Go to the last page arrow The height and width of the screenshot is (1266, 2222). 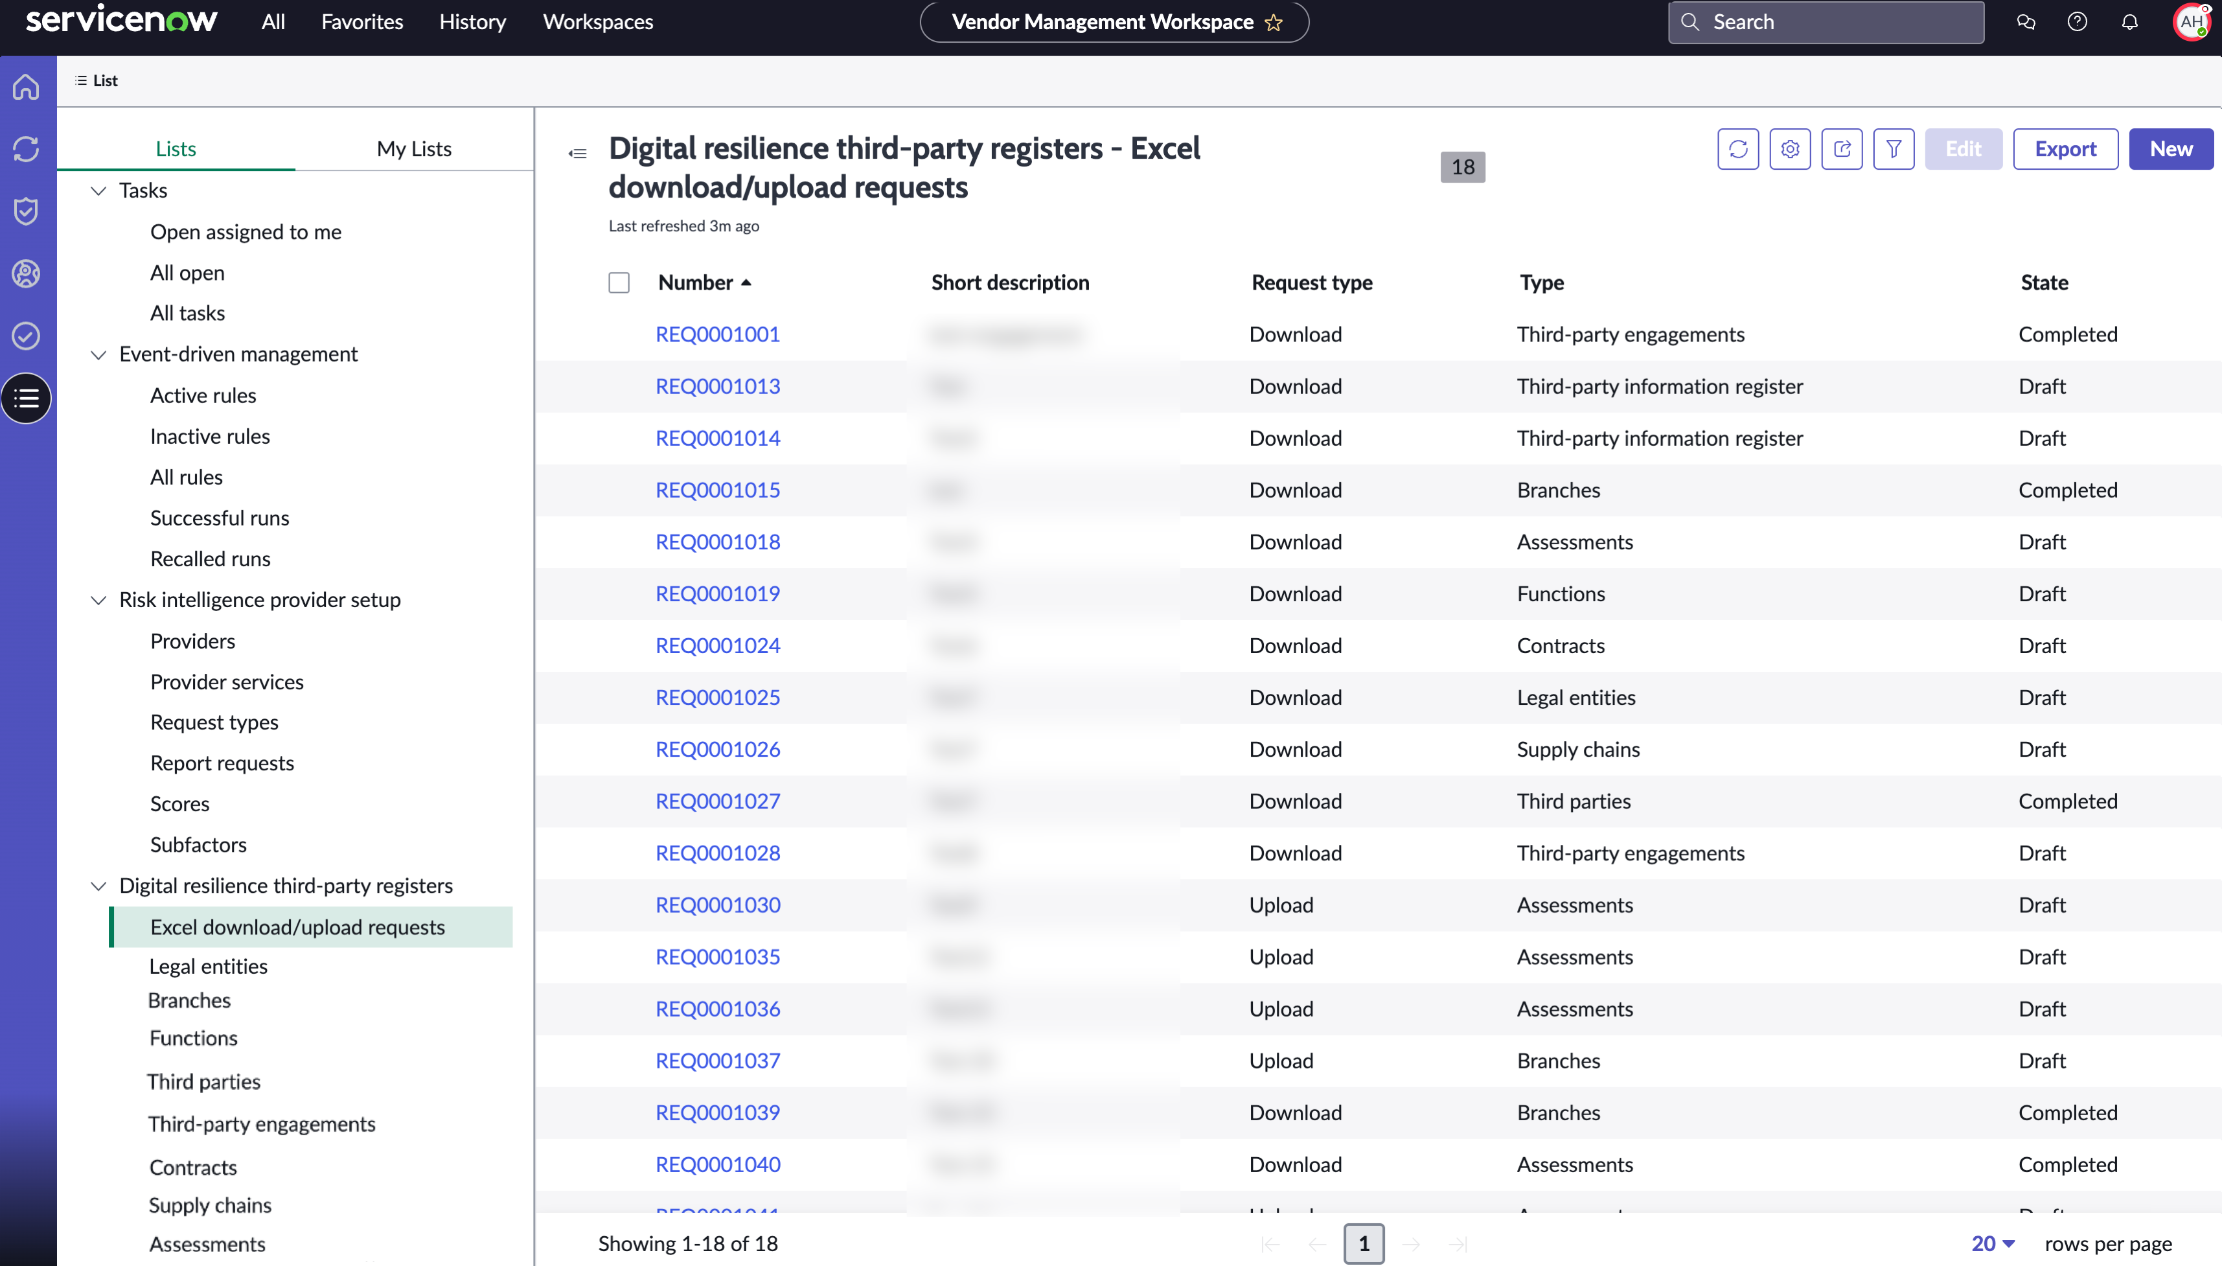[x=1458, y=1244]
